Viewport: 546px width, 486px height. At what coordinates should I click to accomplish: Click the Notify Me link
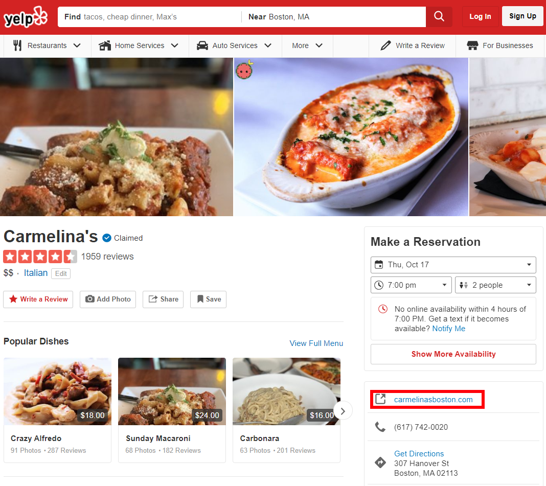[448, 329]
